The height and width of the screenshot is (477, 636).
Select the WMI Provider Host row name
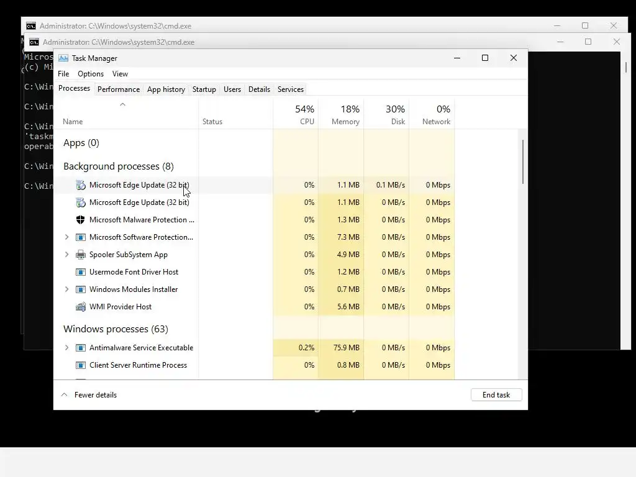120,307
